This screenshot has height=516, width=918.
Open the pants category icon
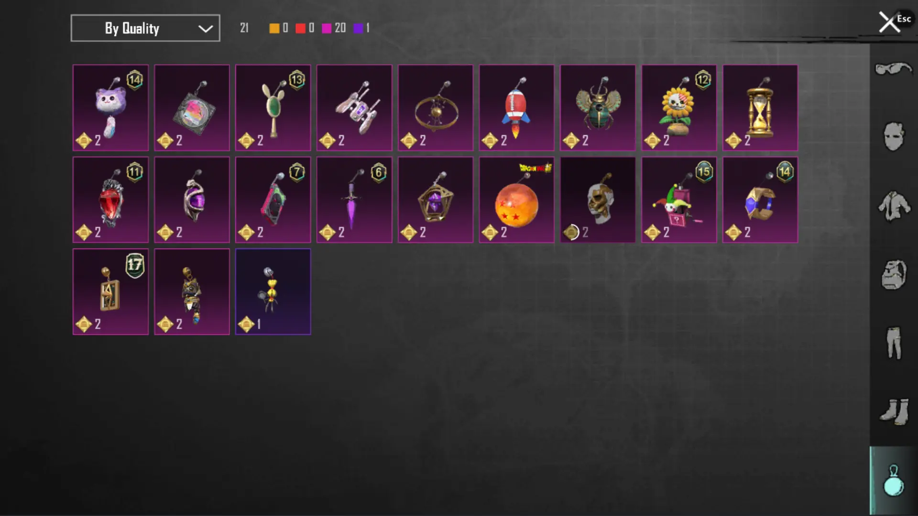click(x=894, y=343)
